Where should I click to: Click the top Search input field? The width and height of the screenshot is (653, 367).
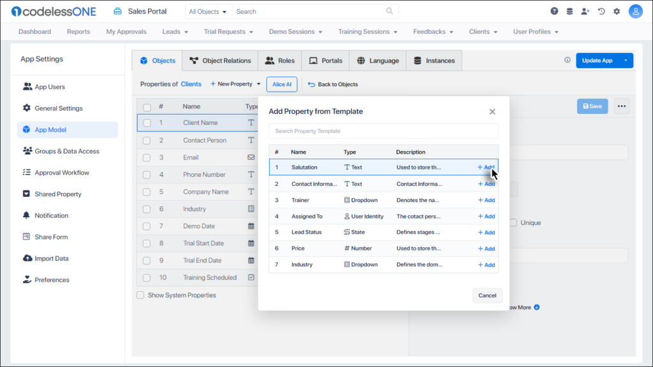click(315, 11)
